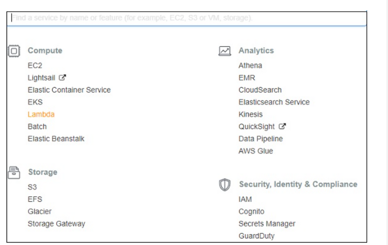Open the S3 storage service

(x=32, y=187)
